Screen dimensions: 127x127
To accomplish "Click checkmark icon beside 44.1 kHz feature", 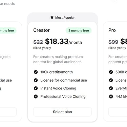I will point(111,97).
